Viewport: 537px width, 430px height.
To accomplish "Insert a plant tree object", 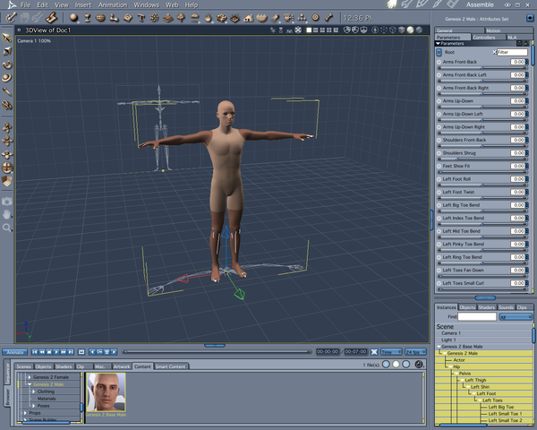I will point(181,18).
